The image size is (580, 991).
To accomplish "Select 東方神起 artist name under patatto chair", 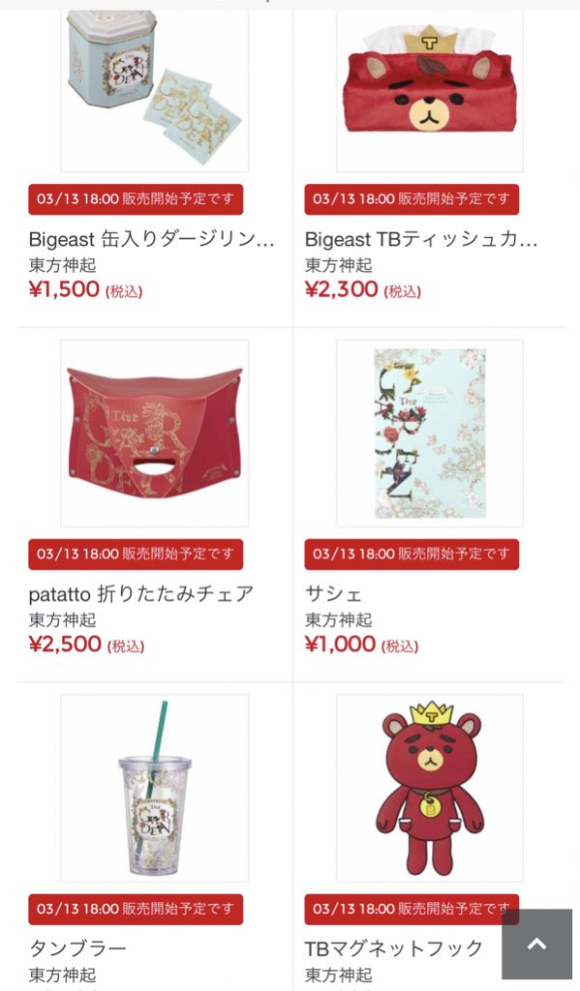I will pyautogui.click(x=63, y=620).
